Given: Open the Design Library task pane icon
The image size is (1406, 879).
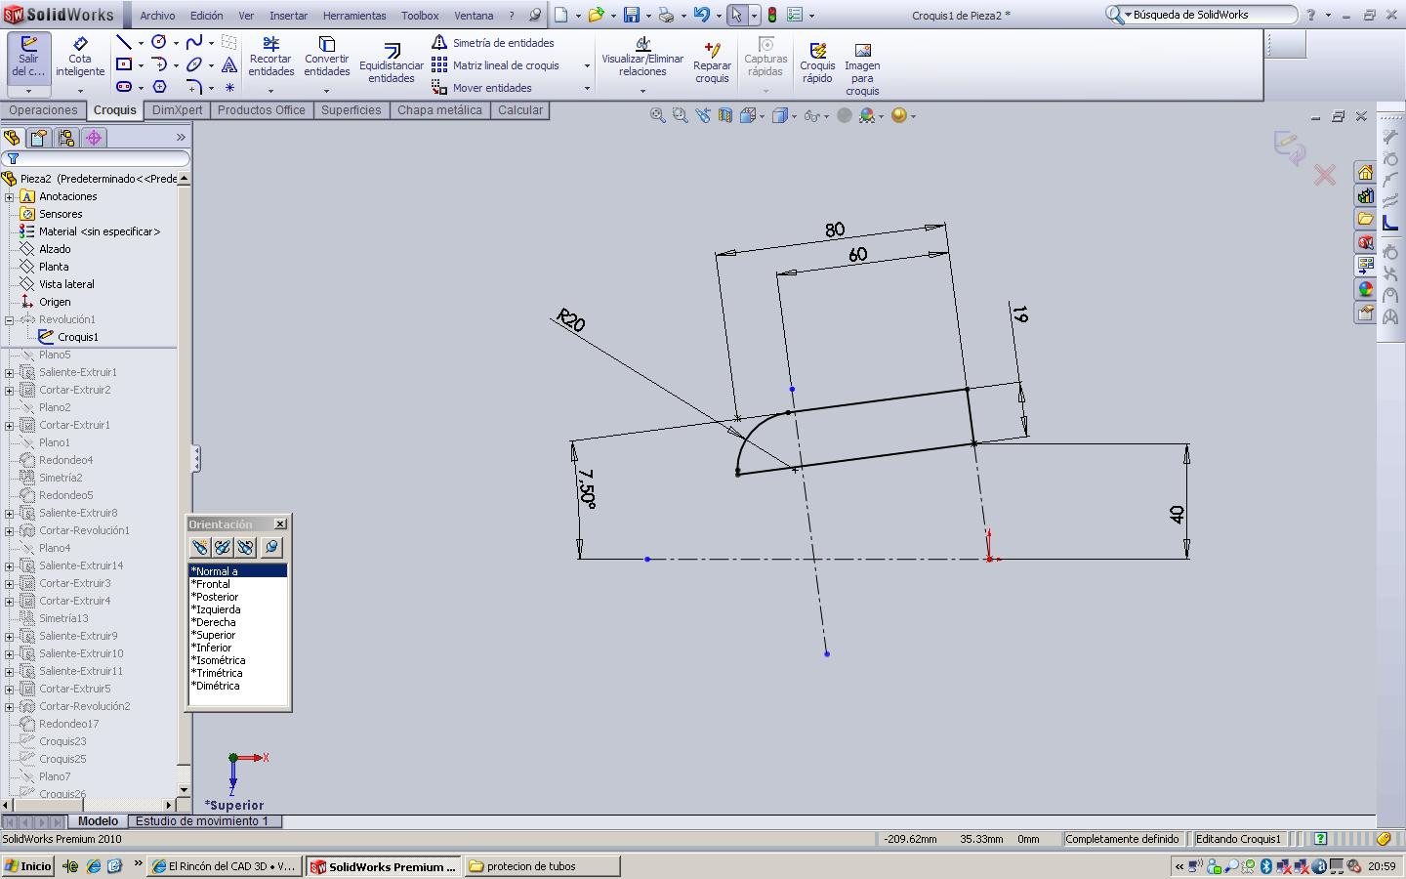Looking at the screenshot, I should 1365,195.
